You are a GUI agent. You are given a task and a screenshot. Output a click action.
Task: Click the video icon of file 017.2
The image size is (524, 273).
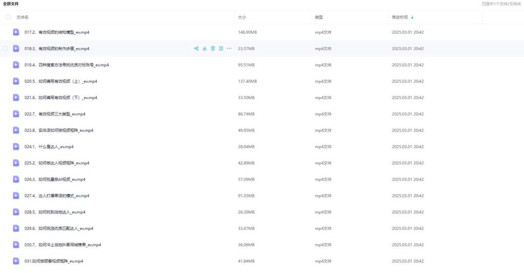(x=16, y=32)
